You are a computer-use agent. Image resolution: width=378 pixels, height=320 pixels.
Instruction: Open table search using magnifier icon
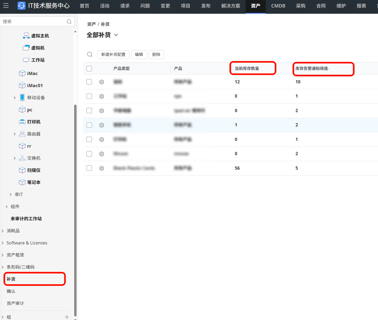point(90,55)
